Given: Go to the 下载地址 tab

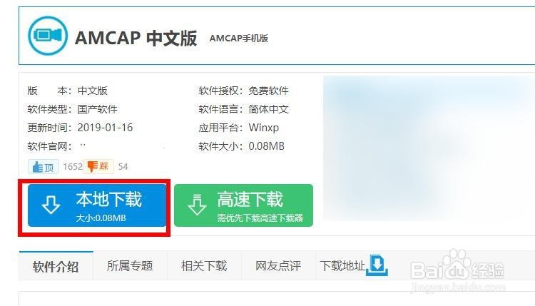Looking at the screenshot, I should (x=342, y=265).
